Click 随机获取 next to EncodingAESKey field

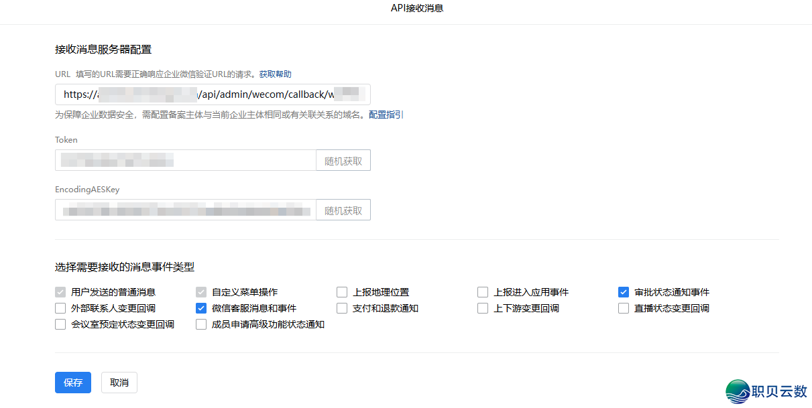coord(343,209)
